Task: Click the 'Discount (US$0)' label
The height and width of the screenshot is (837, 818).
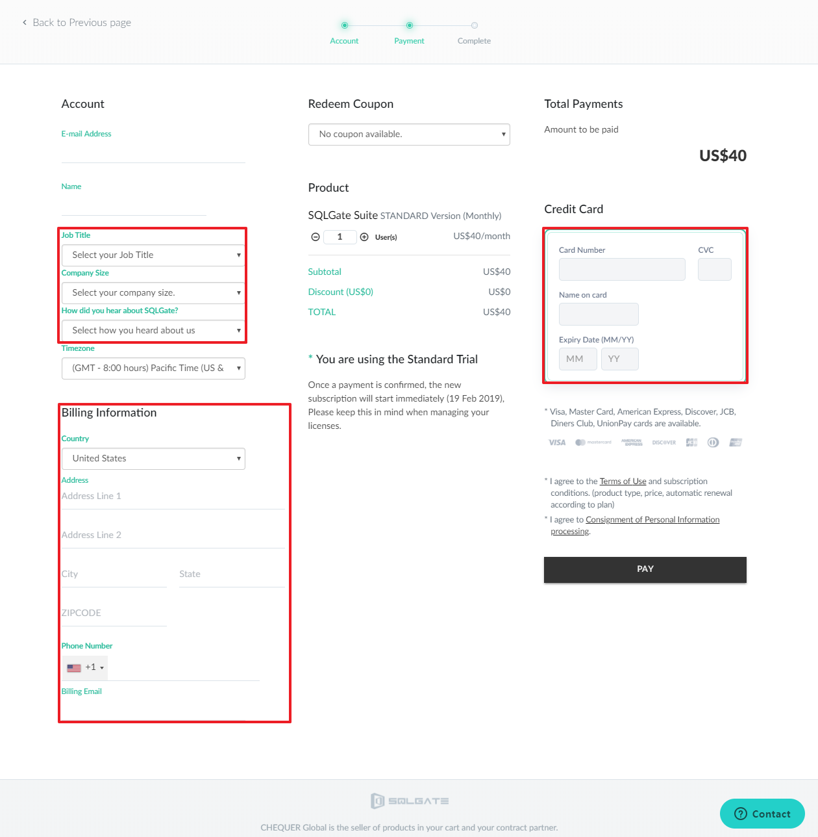Action: [x=341, y=292]
